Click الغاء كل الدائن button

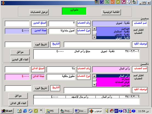[x=18, y=103]
